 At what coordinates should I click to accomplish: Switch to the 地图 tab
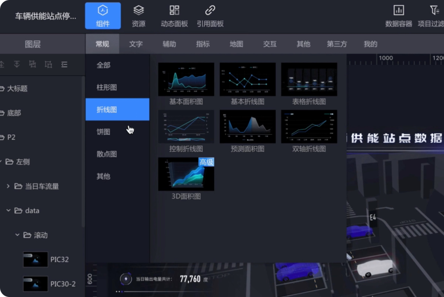point(236,44)
